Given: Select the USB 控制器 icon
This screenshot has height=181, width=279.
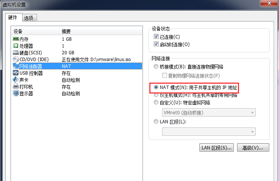Looking at the screenshot, I should click(16, 73).
